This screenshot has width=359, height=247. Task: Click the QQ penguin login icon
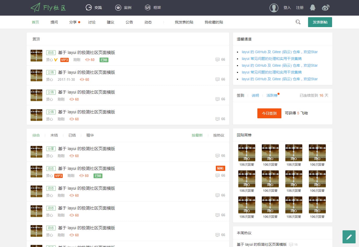click(x=312, y=8)
